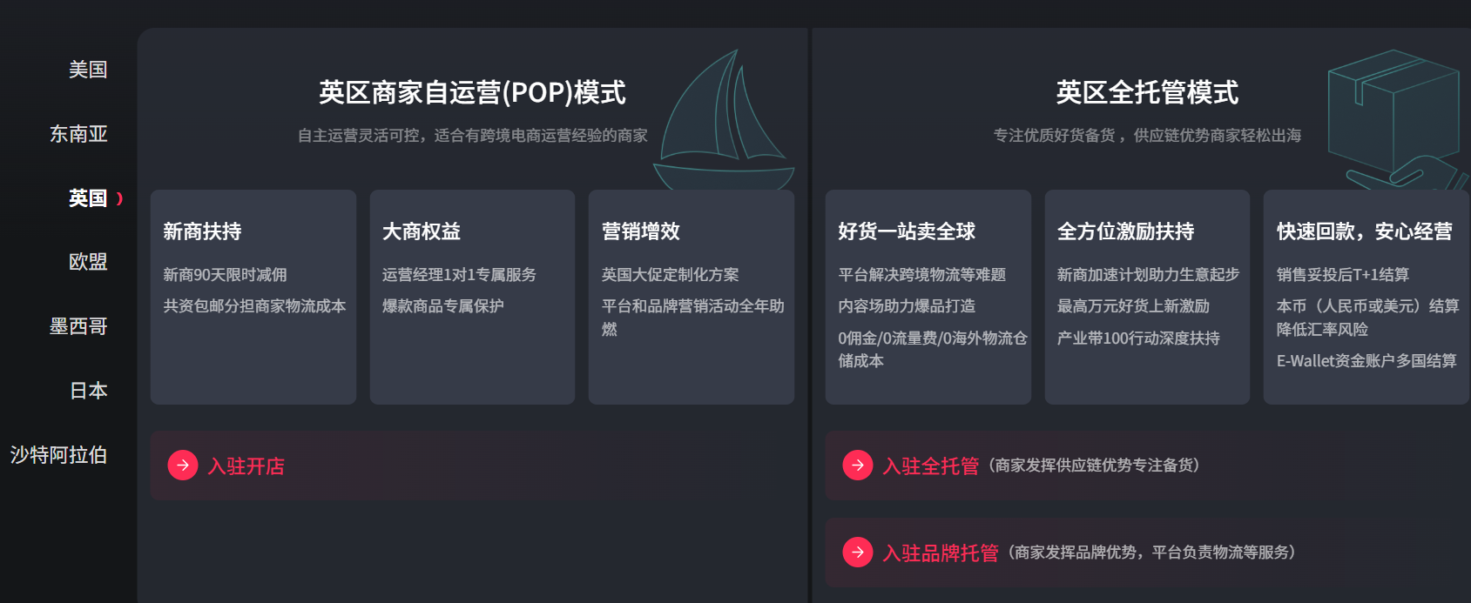Click the arrow icon beside 入驻品牌托管
The height and width of the screenshot is (603, 1471).
pos(858,552)
